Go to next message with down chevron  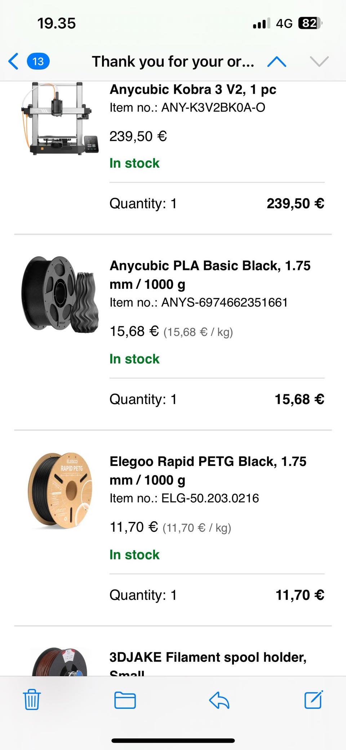(x=319, y=62)
